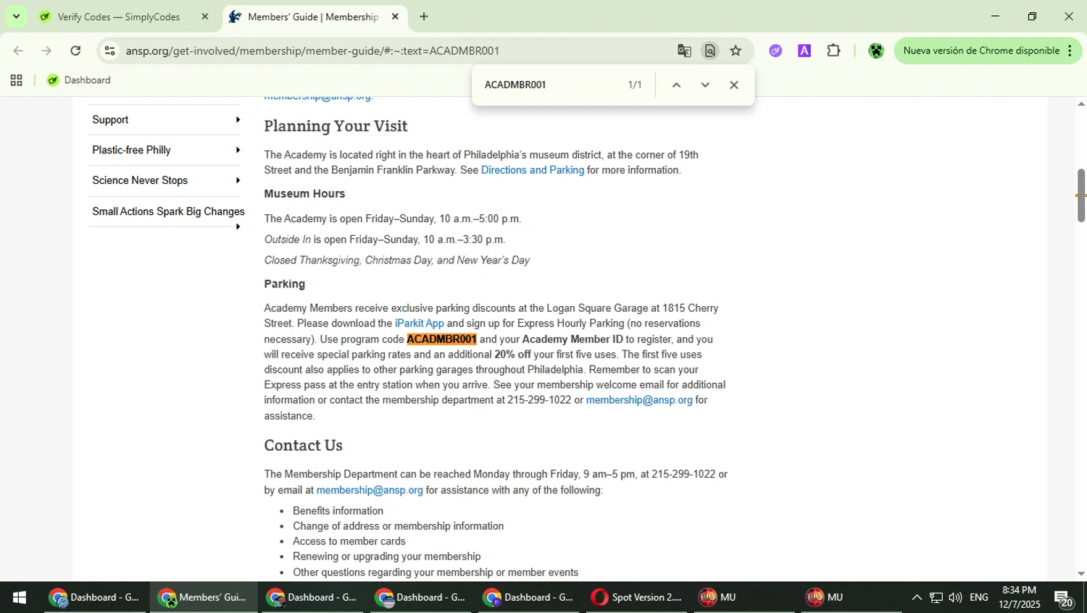The height and width of the screenshot is (613, 1087).
Task: Open the Chrome three-dot menu
Action: (1070, 51)
